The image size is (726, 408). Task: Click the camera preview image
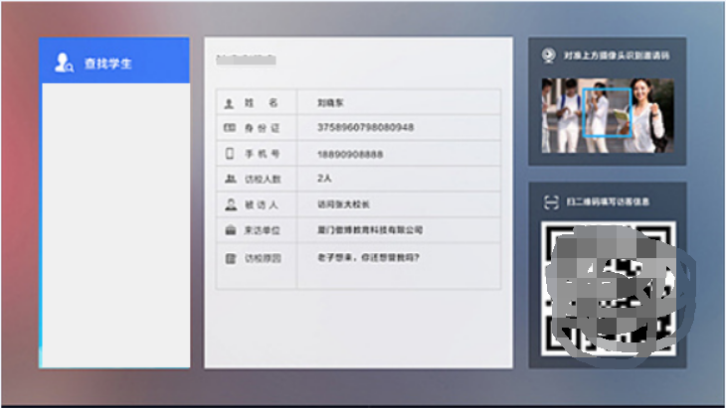click(607, 115)
